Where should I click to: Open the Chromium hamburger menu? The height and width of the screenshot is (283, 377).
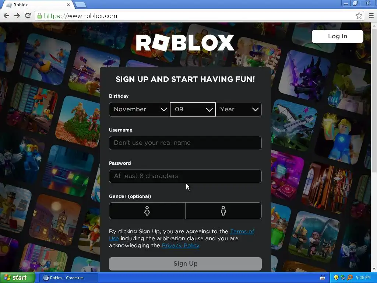(x=371, y=16)
